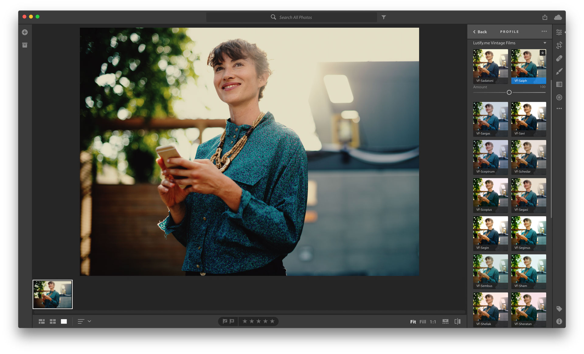The width and height of the screenshot is (584, 354).
Task: Open the Profile panel three-dot options
Action: 544,31
